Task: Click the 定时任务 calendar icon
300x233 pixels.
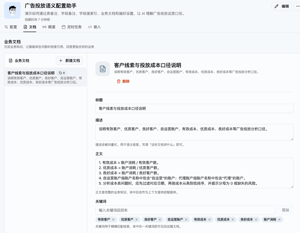Action: [x=64, y=27]
